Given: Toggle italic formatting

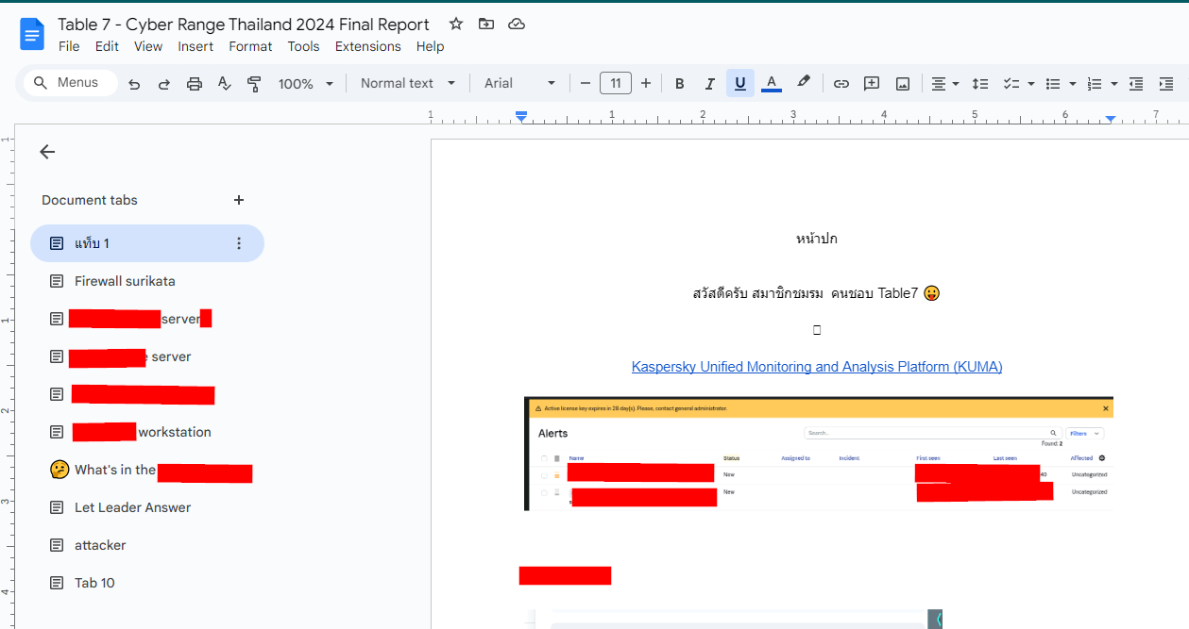Looking at the screenshot, I should (x=709, y=83).
